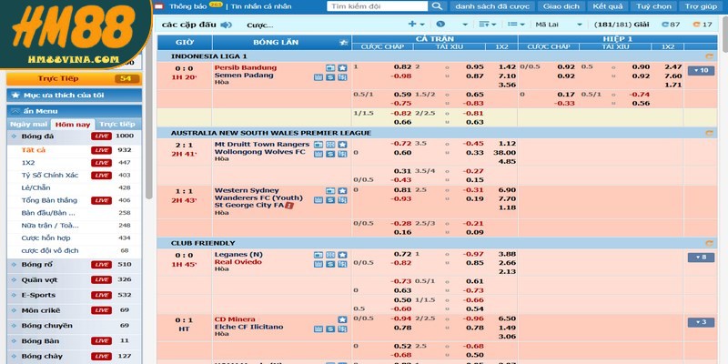
Task: Switch to the 'Ngày mai' tab
Action: pyautogui.click(x=28, y=123)
